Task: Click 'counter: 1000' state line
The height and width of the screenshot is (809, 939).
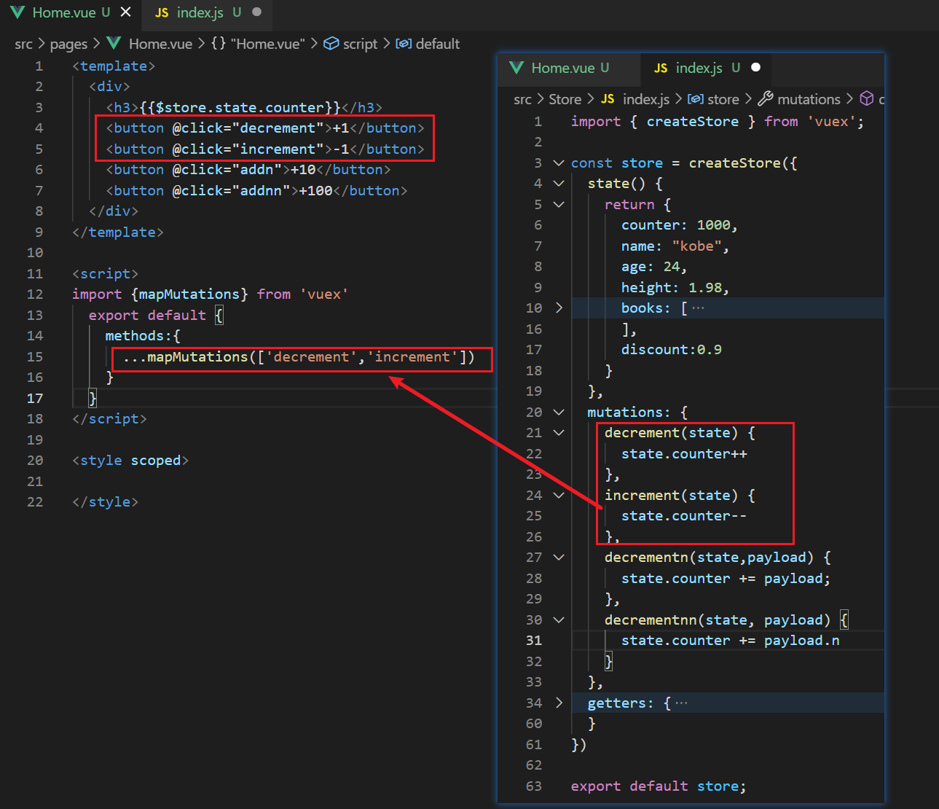Action: tap(679, 225)
